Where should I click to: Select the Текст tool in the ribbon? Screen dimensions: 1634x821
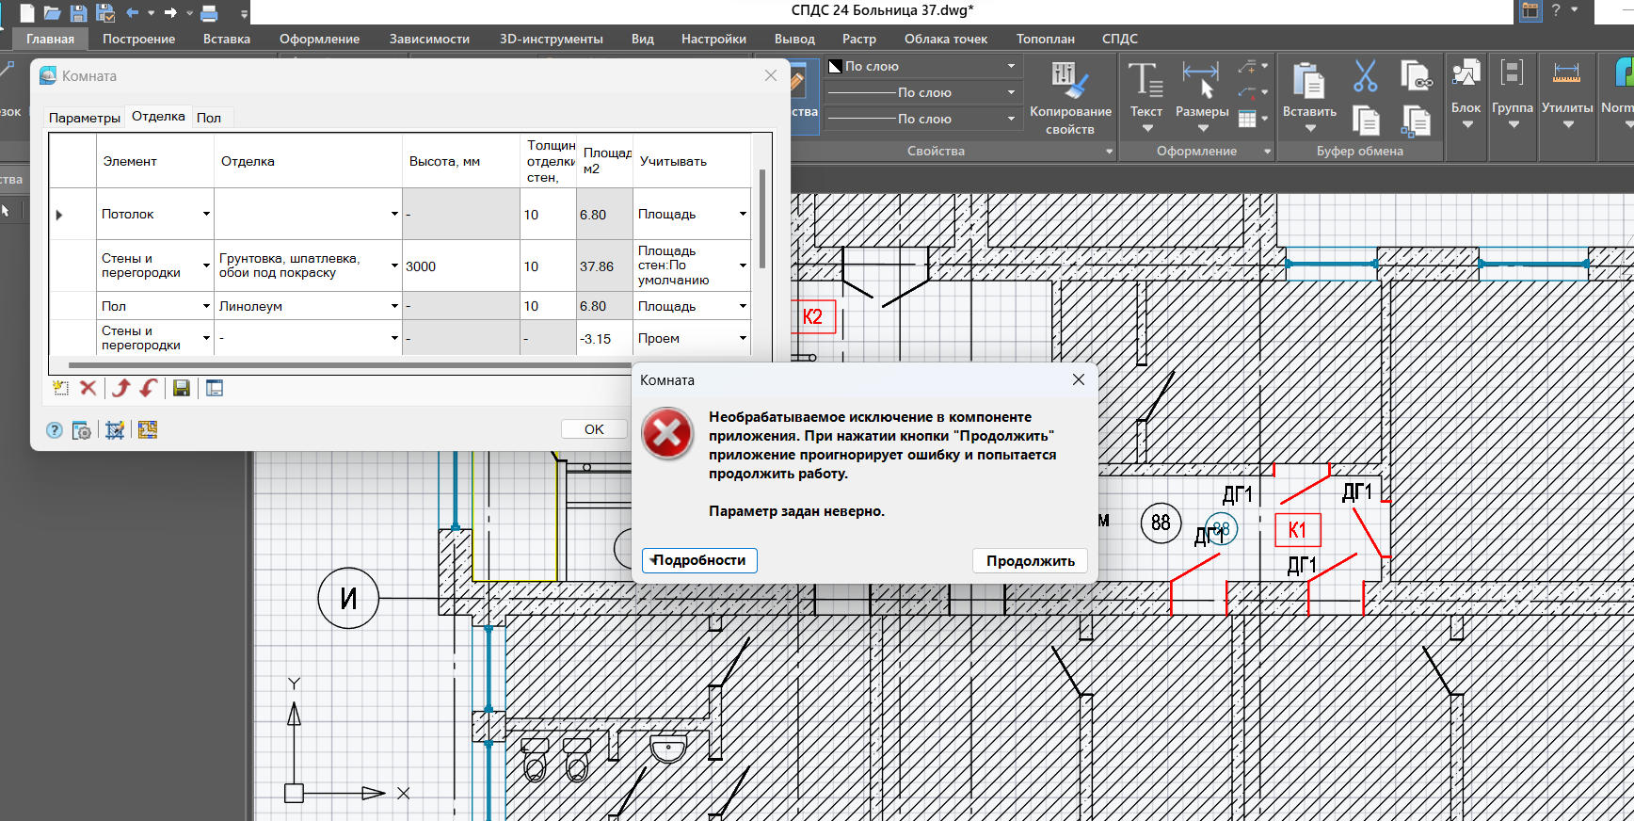click(1145, 94)
